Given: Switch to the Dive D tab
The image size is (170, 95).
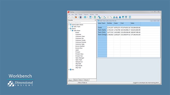Looking at the screenshot, I should [x=86, y=80].
